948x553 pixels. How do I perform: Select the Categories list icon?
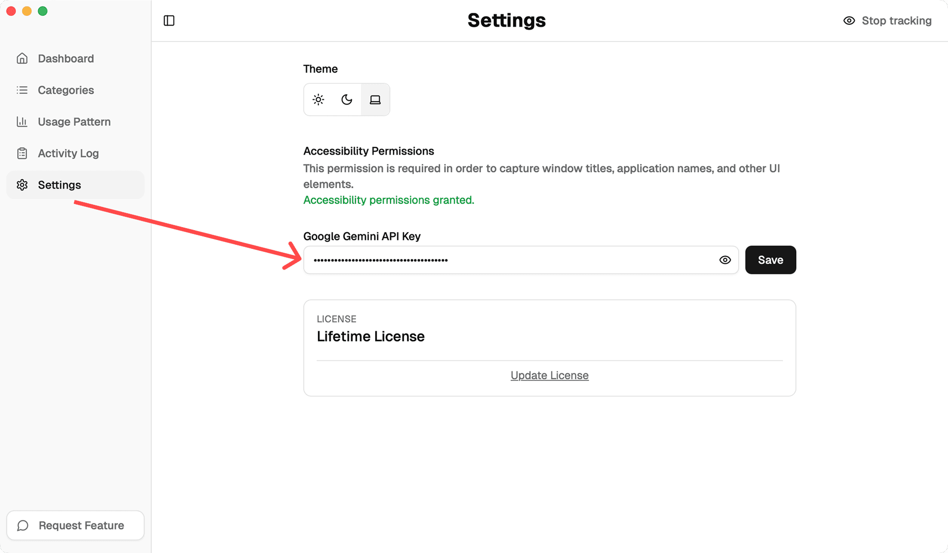(x=23, y=90)
